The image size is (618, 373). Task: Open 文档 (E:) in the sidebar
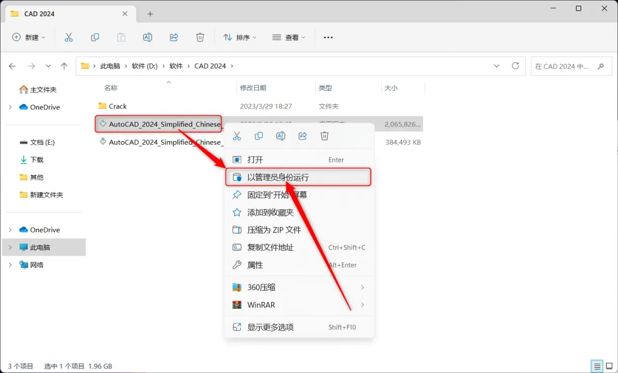pos(42,142)
